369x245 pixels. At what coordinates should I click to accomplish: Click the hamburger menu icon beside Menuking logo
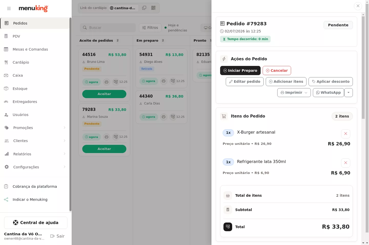[9, 8]
